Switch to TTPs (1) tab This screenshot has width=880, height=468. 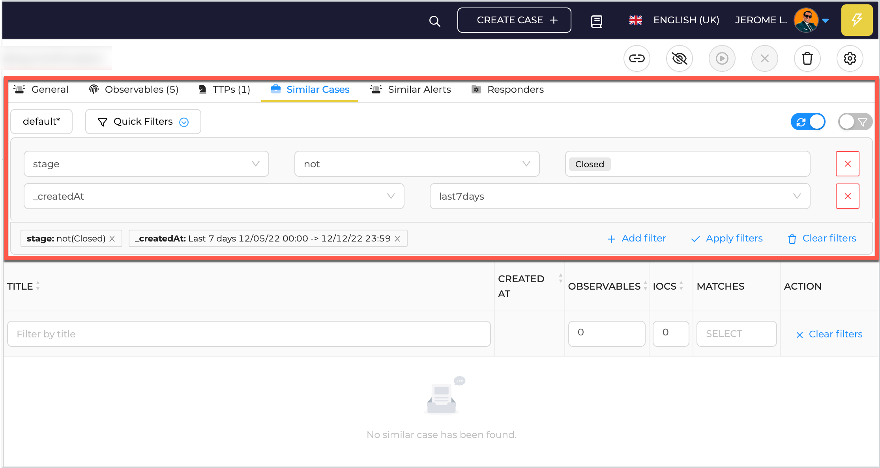click(x=224, y=90)
